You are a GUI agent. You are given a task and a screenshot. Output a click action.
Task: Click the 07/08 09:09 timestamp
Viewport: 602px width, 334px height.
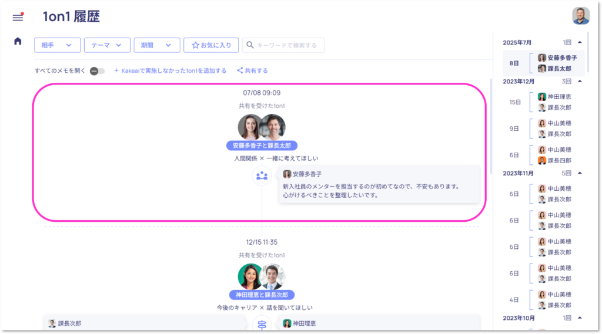(x=262, y=93)
